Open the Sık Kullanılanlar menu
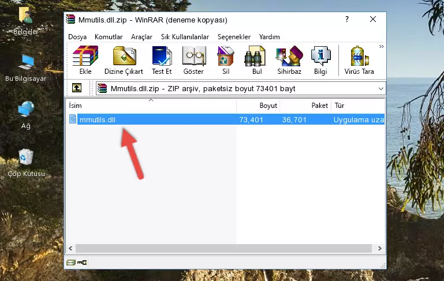Image resolution: width=444 pixels, height=281 pixels. (185, 37)
